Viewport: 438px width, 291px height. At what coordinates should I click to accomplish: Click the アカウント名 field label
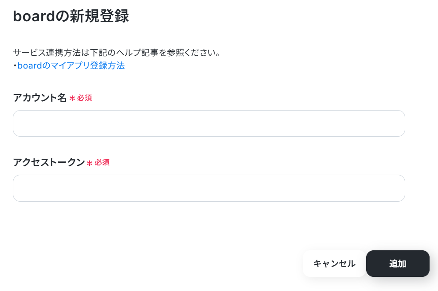pyautogui.click(x=39, y=98)
